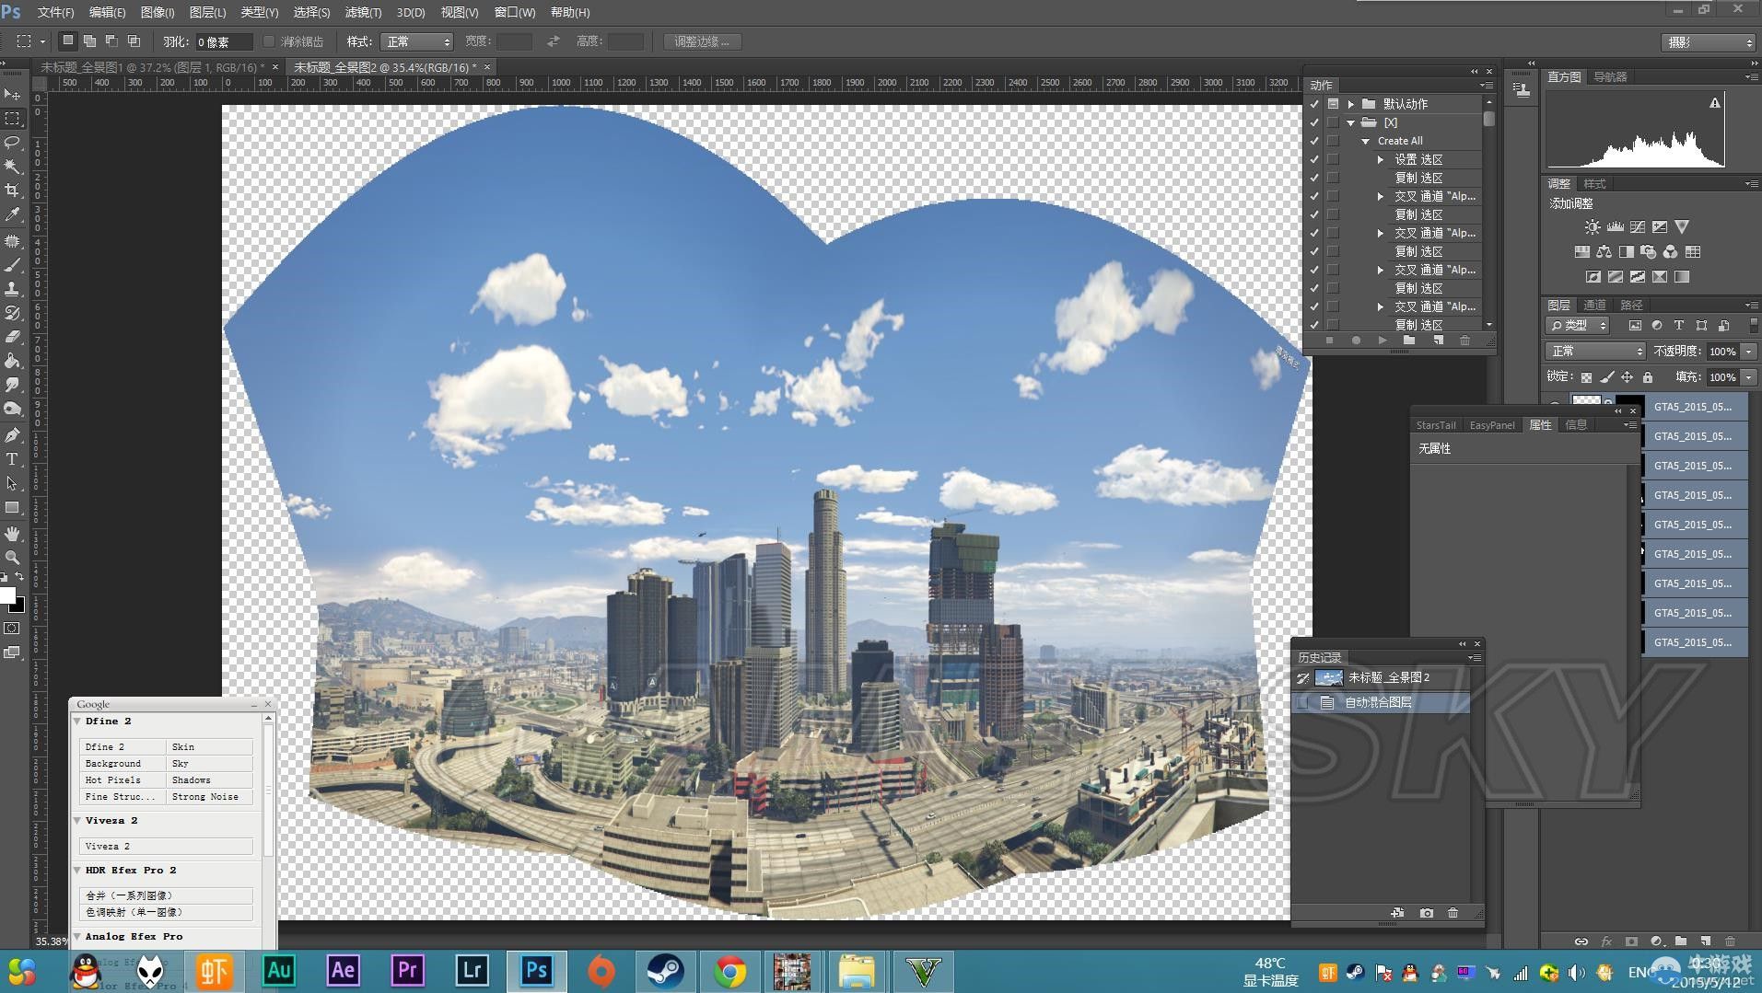The width and height of the screenshot is (1762, 993).
Task: Click the 调整边缘 button
Action: (x=702, y=41)
